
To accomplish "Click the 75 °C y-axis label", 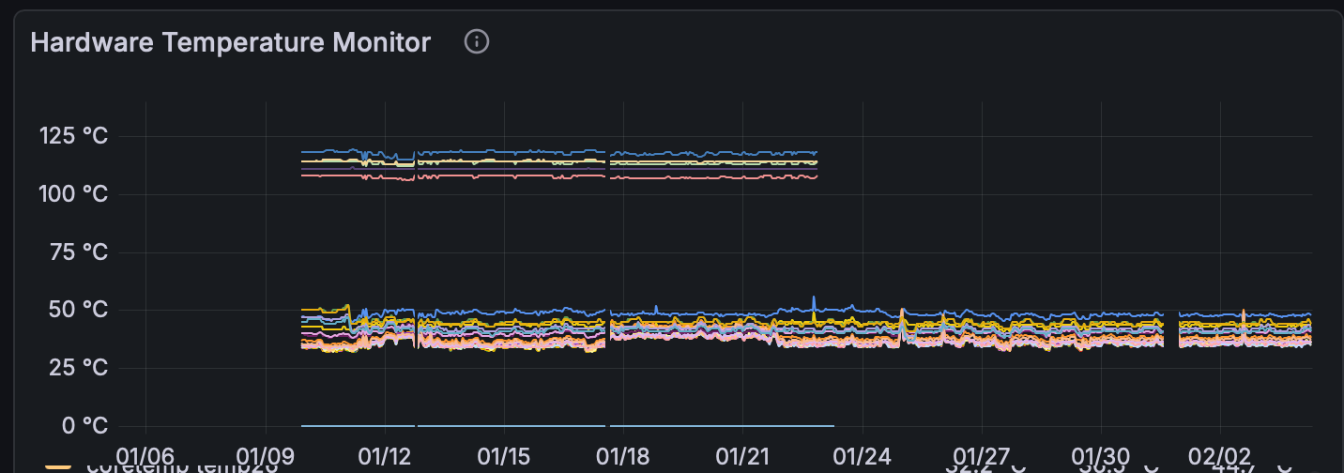I will pos(80,252).
